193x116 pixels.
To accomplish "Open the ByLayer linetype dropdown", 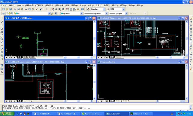I will pos(106,13).
